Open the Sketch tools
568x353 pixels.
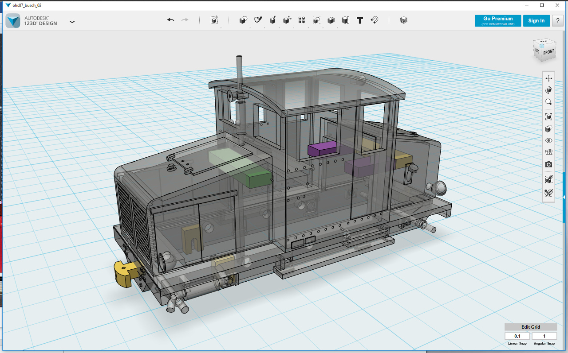(x=258, y=20)
